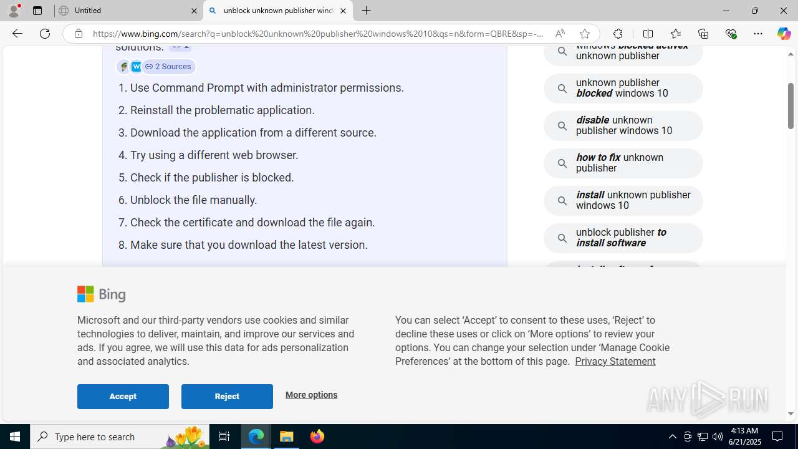Open Firefox from taskbar

click(317, 437)
